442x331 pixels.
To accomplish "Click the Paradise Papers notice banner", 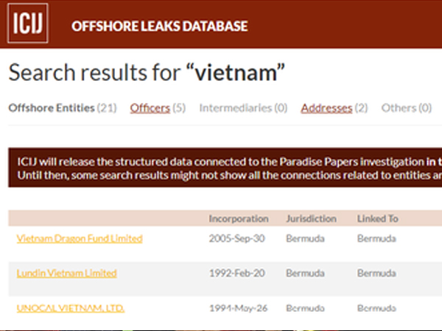I will point(225,168).
